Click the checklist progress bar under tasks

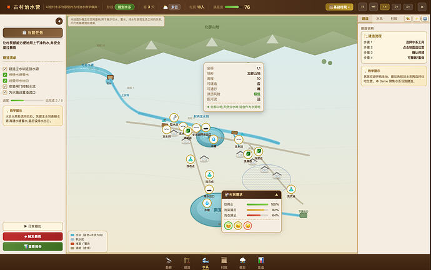pyautogui.click(x=27, y=101)
